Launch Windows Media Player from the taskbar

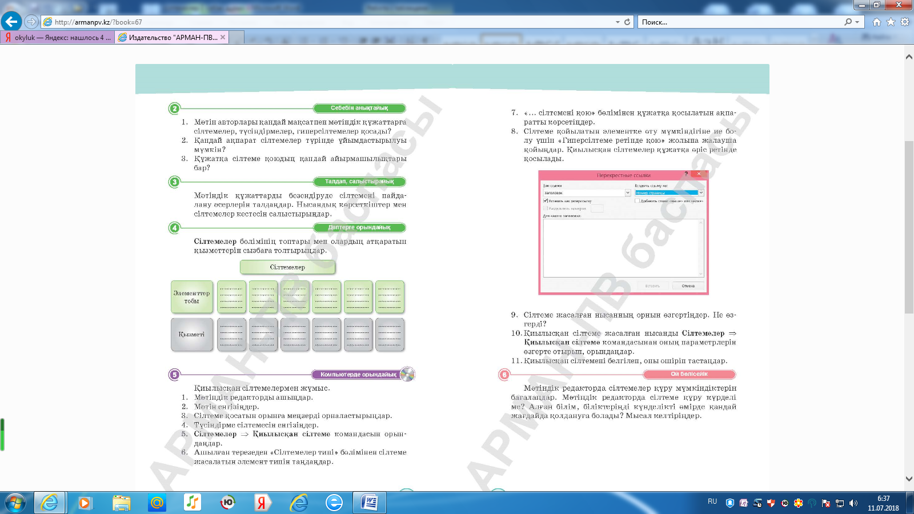[x=85, y=503]
